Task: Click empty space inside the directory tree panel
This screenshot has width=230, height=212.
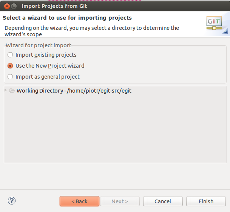Action: coord(113,128)
